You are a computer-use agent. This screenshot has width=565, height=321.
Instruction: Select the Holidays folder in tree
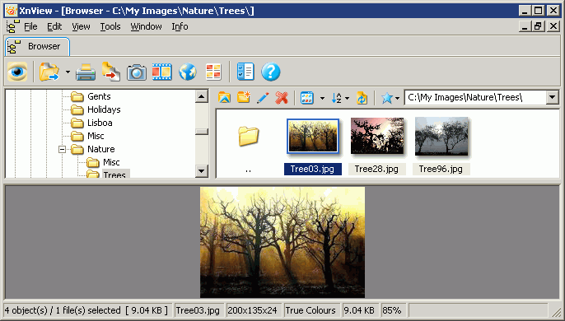tap(104, 109)
